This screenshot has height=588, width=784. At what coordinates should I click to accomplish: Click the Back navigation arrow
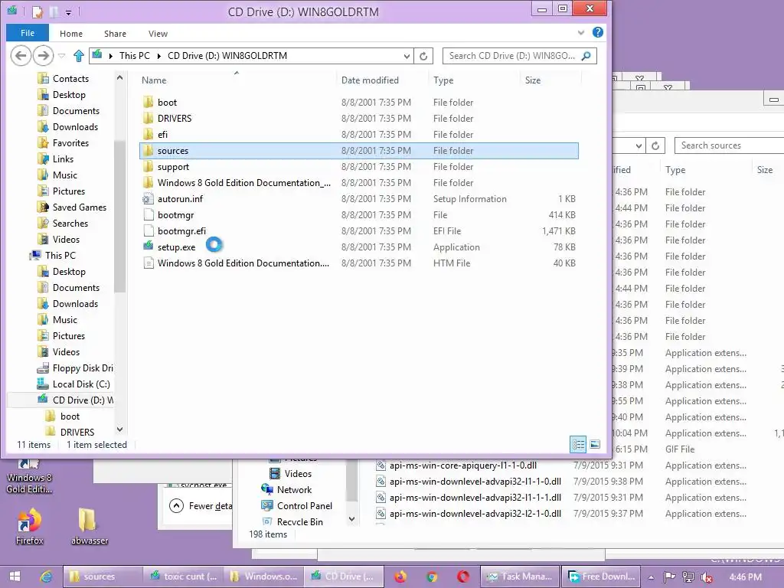[21, 55]
